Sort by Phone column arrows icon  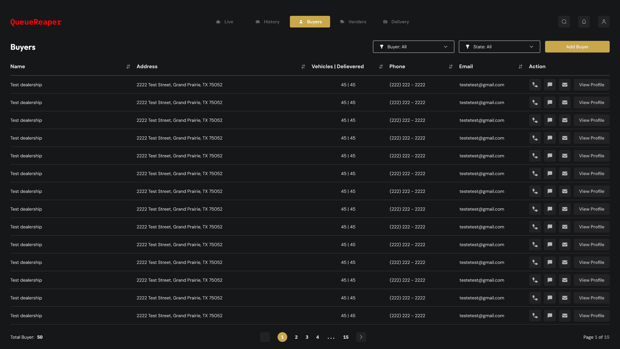[450, 67]
